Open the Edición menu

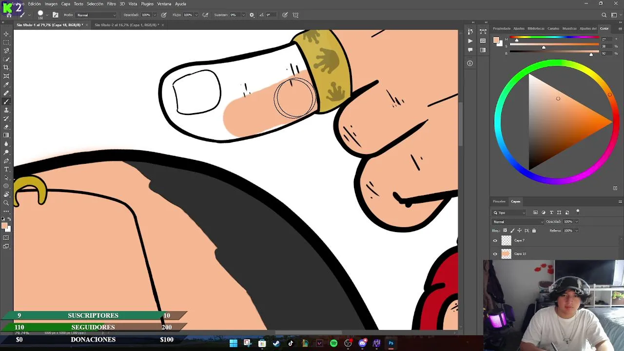[35, 4]
